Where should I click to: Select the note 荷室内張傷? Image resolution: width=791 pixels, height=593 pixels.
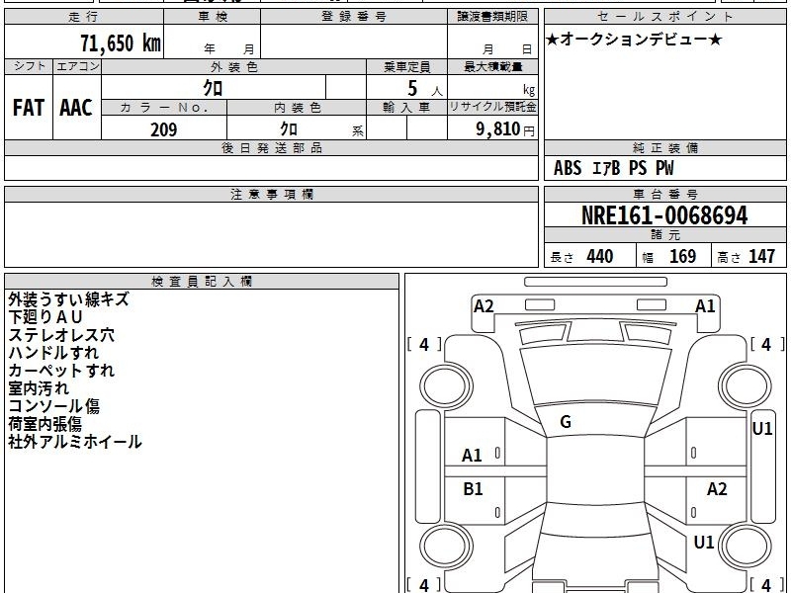pyautogui.click(x=44, y=424)
